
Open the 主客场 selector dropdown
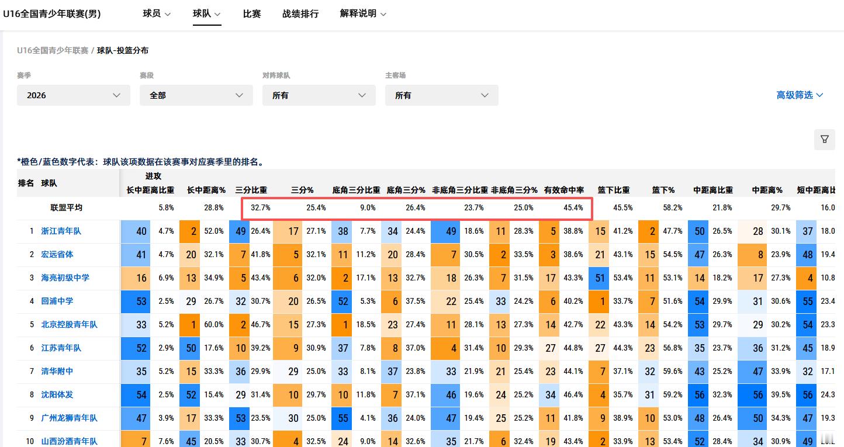[x=442, y=95]
